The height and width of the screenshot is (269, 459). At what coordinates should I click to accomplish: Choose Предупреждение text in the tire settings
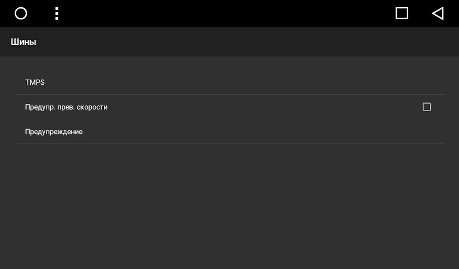tap(54, 132)
